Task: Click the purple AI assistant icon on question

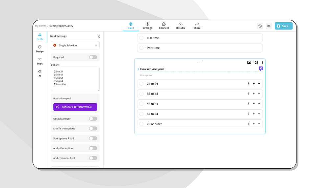Action: 261,69
